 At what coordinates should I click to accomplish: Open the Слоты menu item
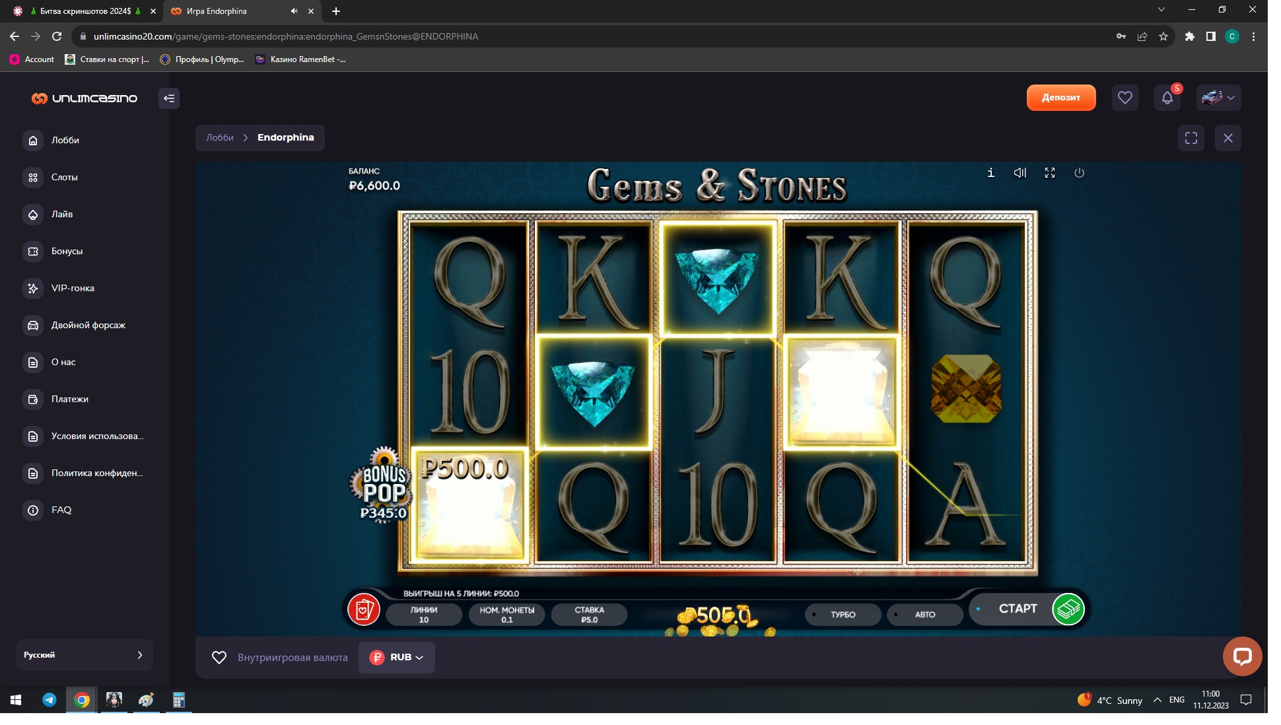pyautogui.click(x=64, y=177)
